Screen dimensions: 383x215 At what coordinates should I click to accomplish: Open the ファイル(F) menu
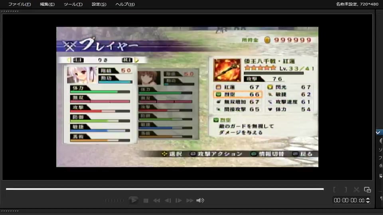20,4
